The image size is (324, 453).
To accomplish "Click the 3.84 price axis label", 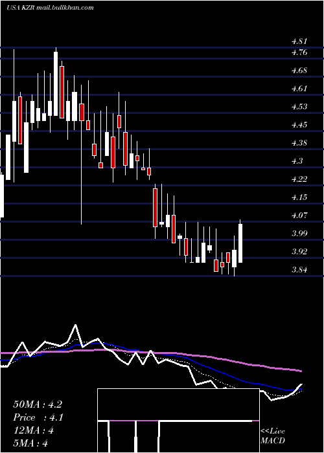I will coord(299,270).
